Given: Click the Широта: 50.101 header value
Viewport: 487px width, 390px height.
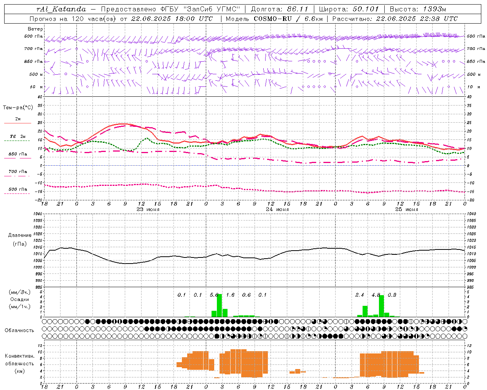Looking at the screenshot, I should coord(349,9).
